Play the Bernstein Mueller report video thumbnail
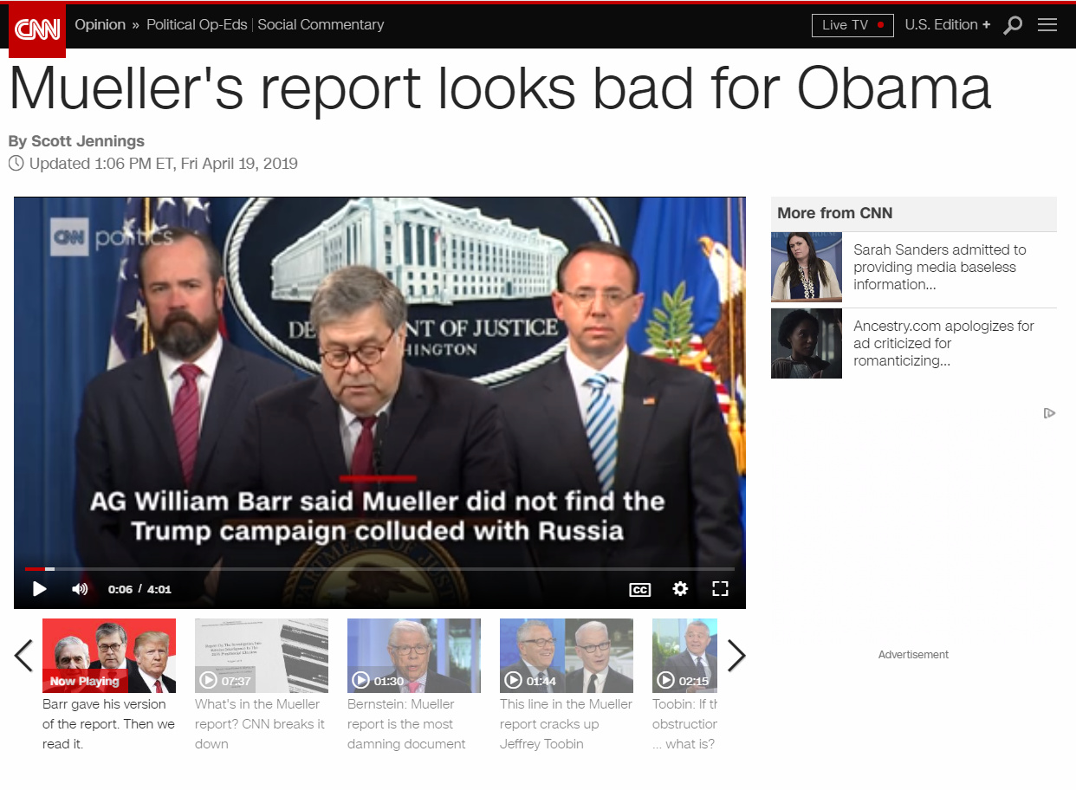Viewport: 1076px width, 790px height. [414, 656]
